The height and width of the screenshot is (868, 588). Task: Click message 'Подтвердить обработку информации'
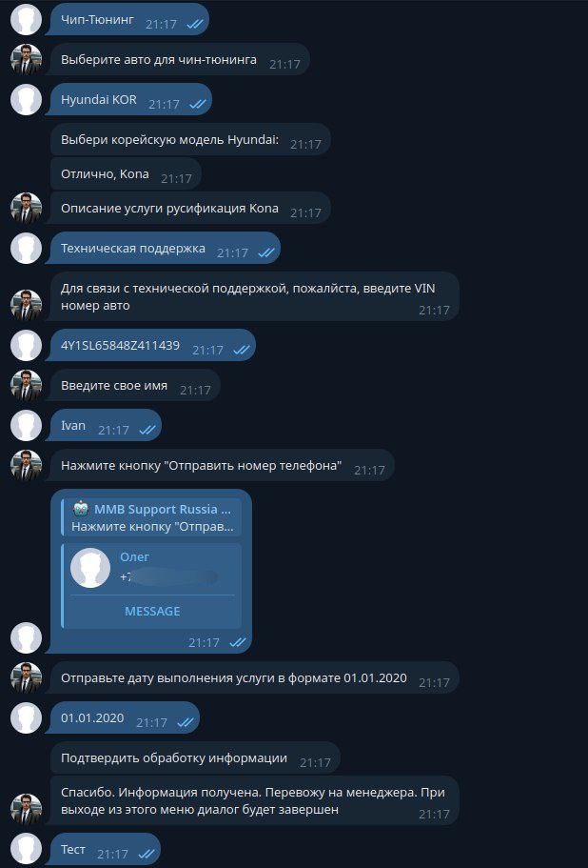[x=195, y=757]
